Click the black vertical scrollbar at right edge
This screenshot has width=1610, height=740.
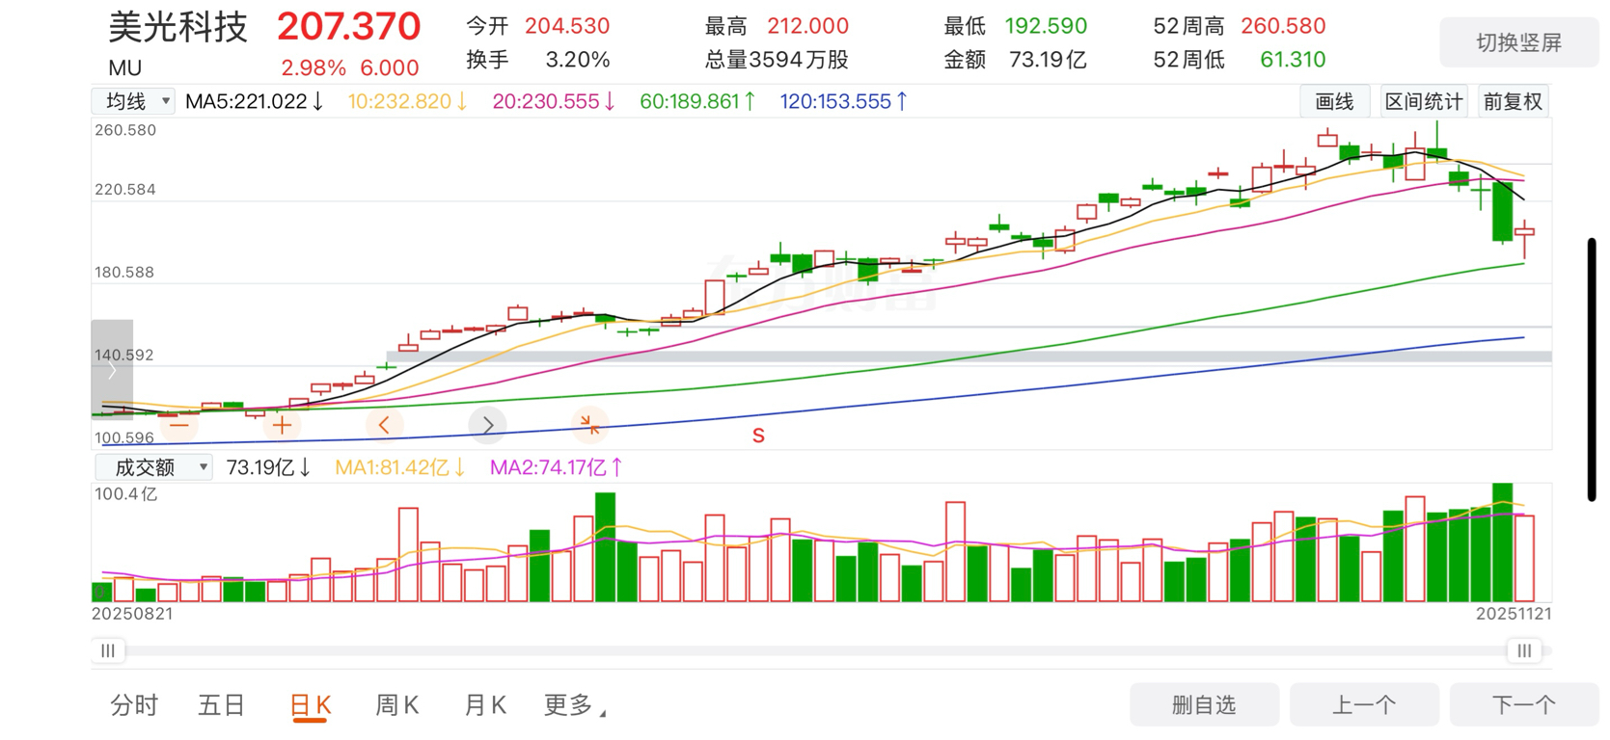[1592, 369]
